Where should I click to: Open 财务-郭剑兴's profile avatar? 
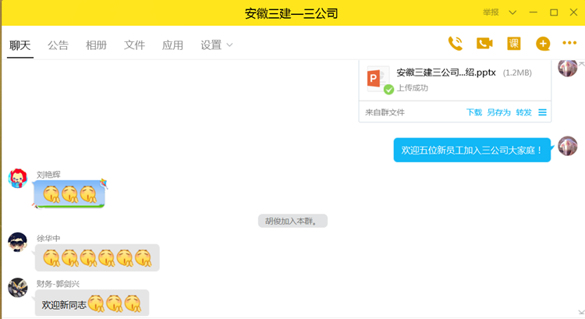click(18, 288)
